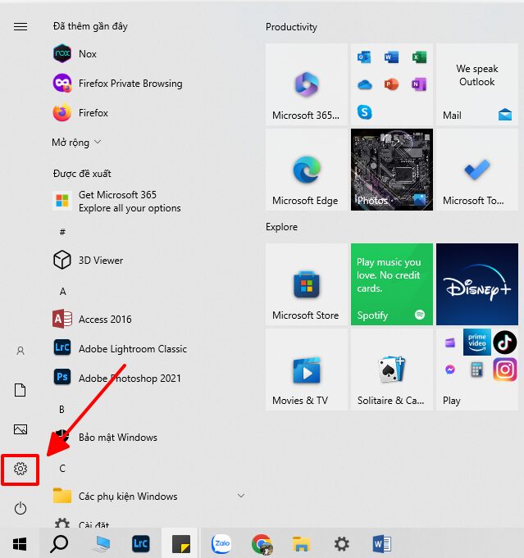This screenshot has width=524, height=558.
Task: Open the Disney+ tile
Action: (476, 284)
